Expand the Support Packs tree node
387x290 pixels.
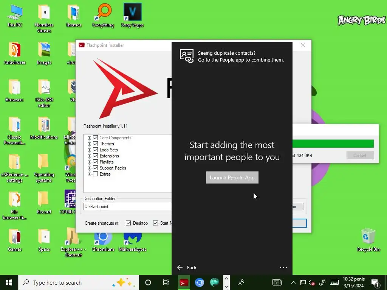point(89,168)
